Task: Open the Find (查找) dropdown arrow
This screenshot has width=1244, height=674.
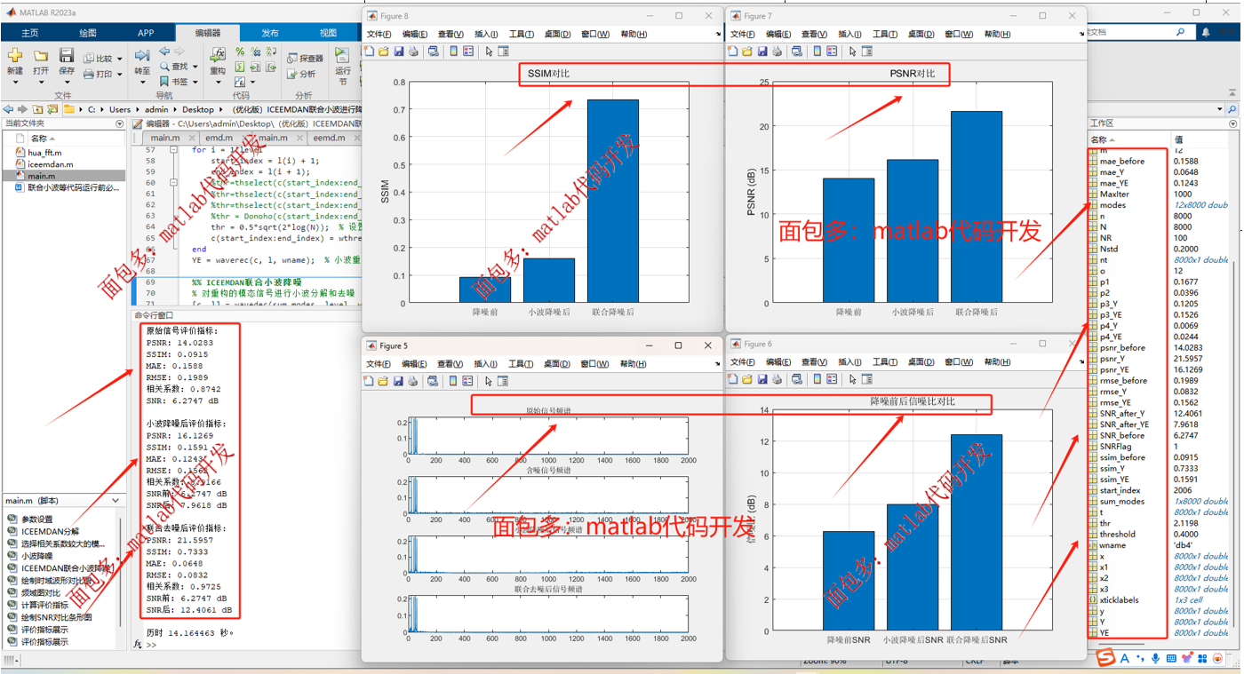Action: click(195, 67)
